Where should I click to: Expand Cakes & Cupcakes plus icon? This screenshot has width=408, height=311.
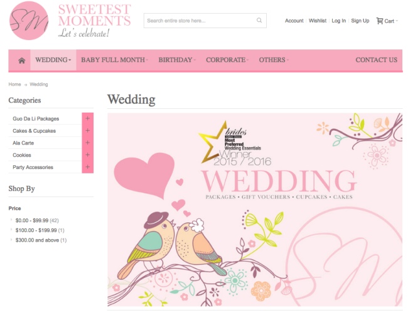pyautogui.click(x=87, y=131)
